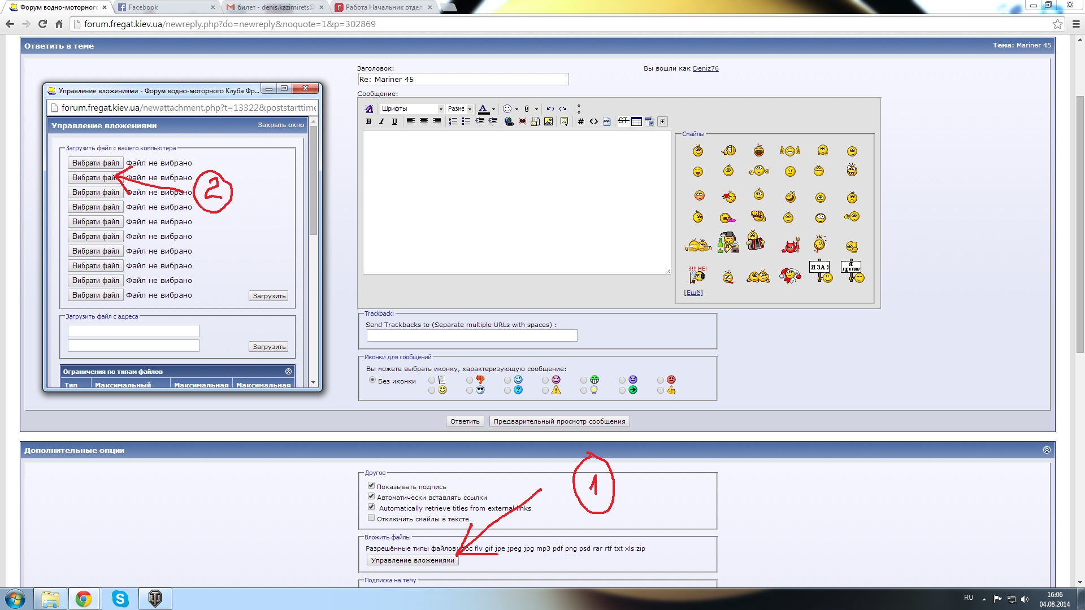The image size is (1085, 610).
Task: Click the 'Управление вложениями' button
Action: pyautogui.click(x=413, y=560)
